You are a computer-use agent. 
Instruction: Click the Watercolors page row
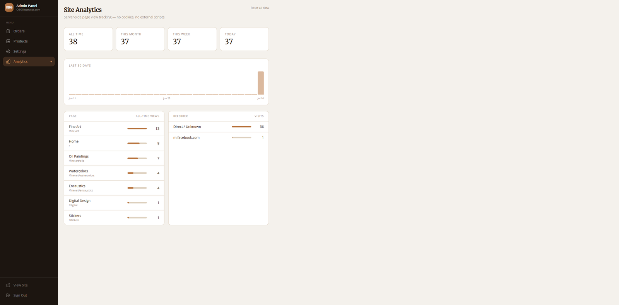[114, 173]
